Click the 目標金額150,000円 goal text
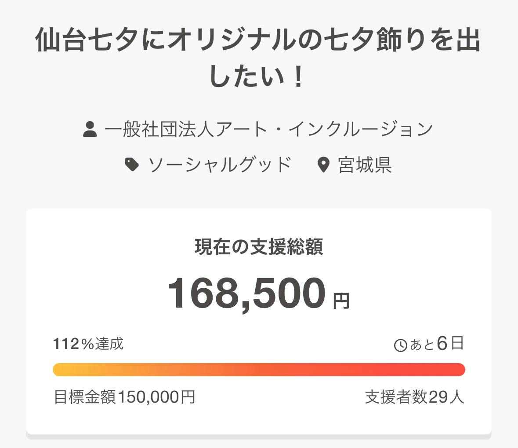This screenshot has width=518, height=448. tap(124, 397)
